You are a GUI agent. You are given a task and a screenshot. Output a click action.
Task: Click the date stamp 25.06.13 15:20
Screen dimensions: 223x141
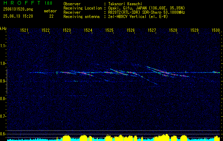[18, 16]
